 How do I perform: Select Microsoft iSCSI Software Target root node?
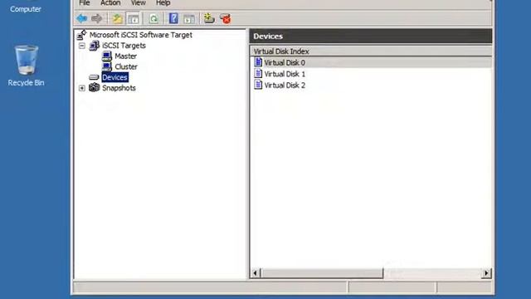pos(141,35)
